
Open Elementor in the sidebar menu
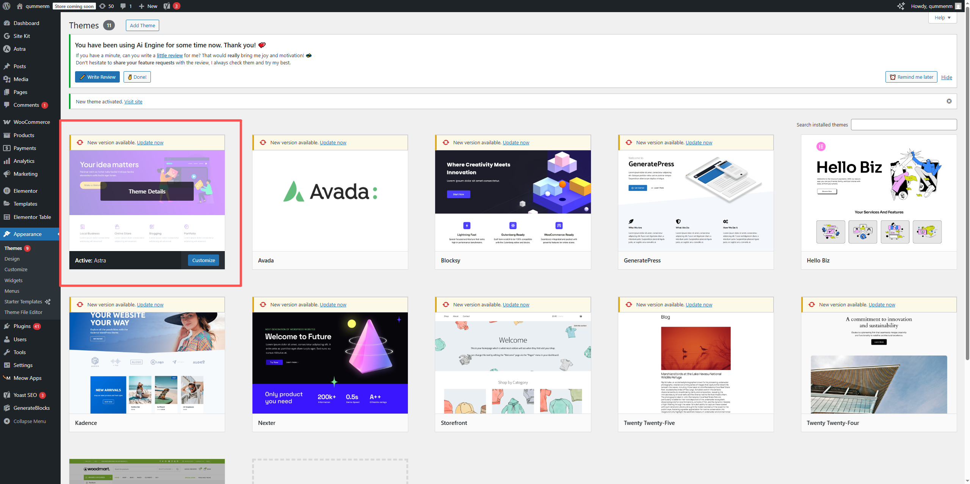[x=25, y=191]
